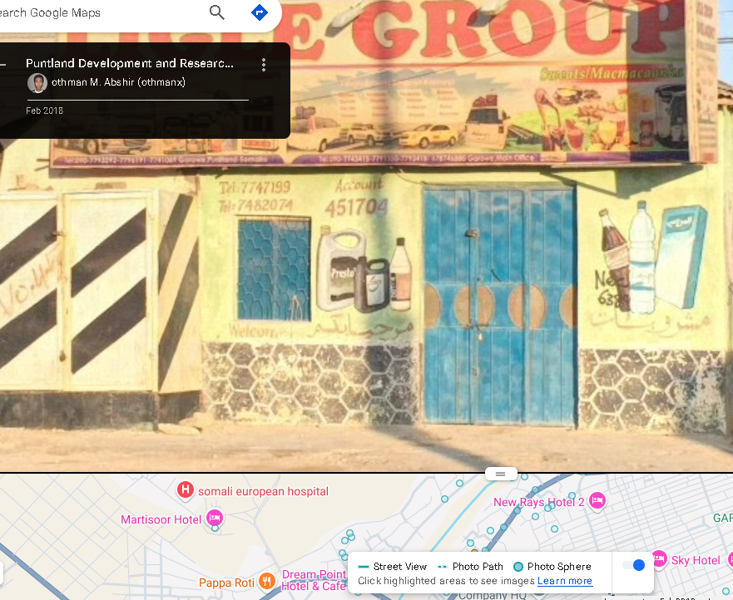Click the Martisoor Hotel text label

click(161, 519)
